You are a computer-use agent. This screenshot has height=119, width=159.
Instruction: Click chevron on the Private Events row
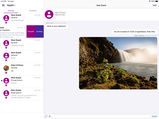42,78
